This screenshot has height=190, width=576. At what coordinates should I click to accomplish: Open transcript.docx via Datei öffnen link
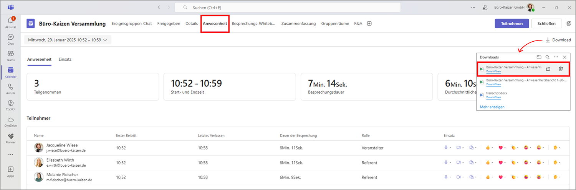493,97
